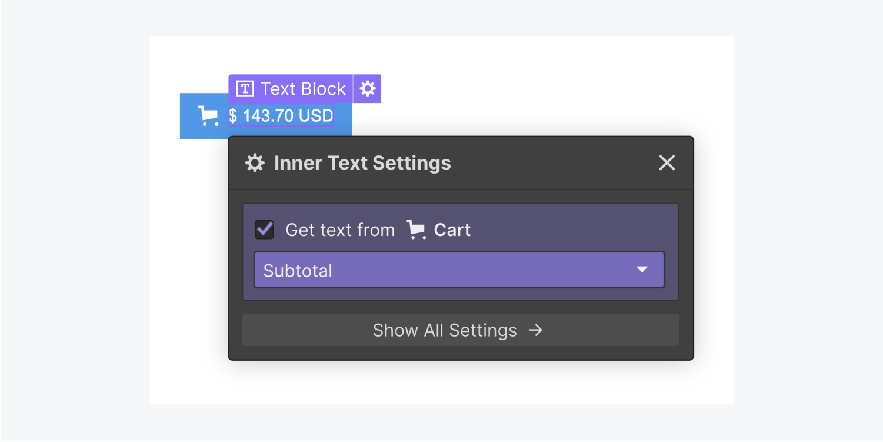Click the T icon on Text Block label
Viewport: 883px width, 442px height.
pos(245,89)
